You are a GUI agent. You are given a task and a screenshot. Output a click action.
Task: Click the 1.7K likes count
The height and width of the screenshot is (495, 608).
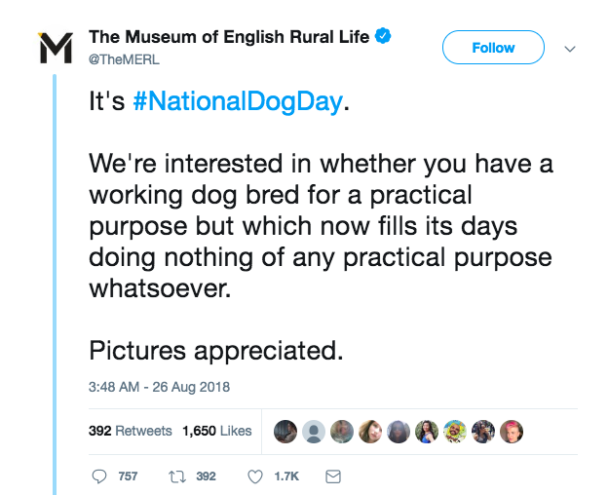286,476
